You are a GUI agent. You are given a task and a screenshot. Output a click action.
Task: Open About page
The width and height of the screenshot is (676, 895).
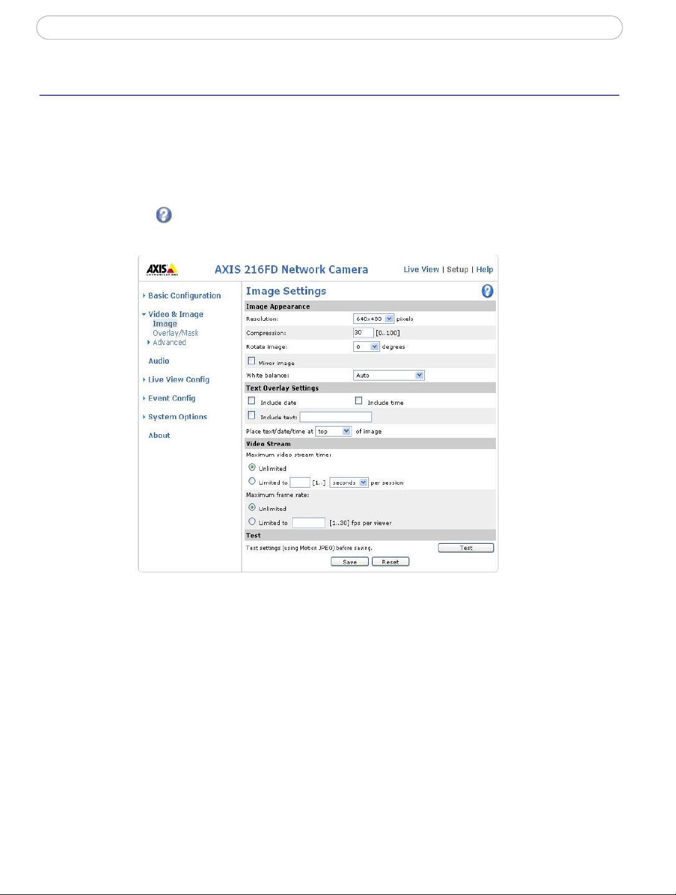coord(159,436)
